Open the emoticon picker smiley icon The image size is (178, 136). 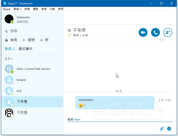point(169,129)
